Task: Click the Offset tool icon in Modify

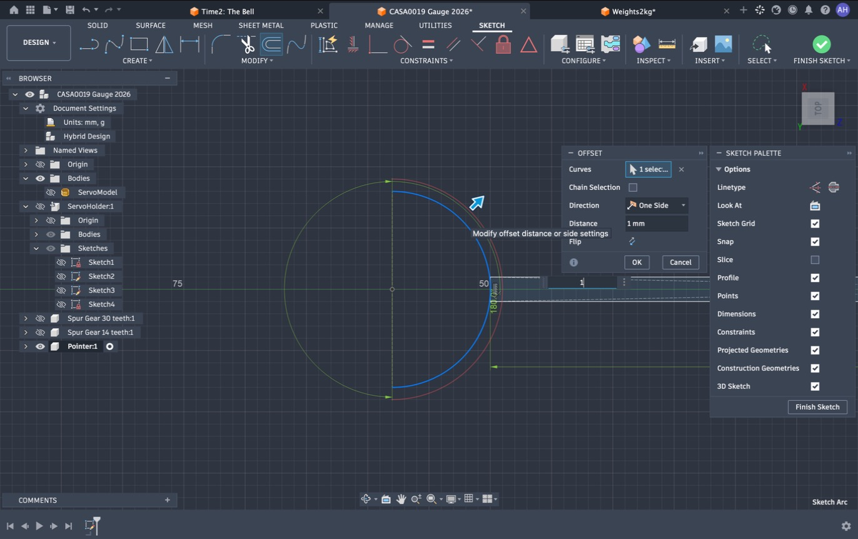Action: 271,44
